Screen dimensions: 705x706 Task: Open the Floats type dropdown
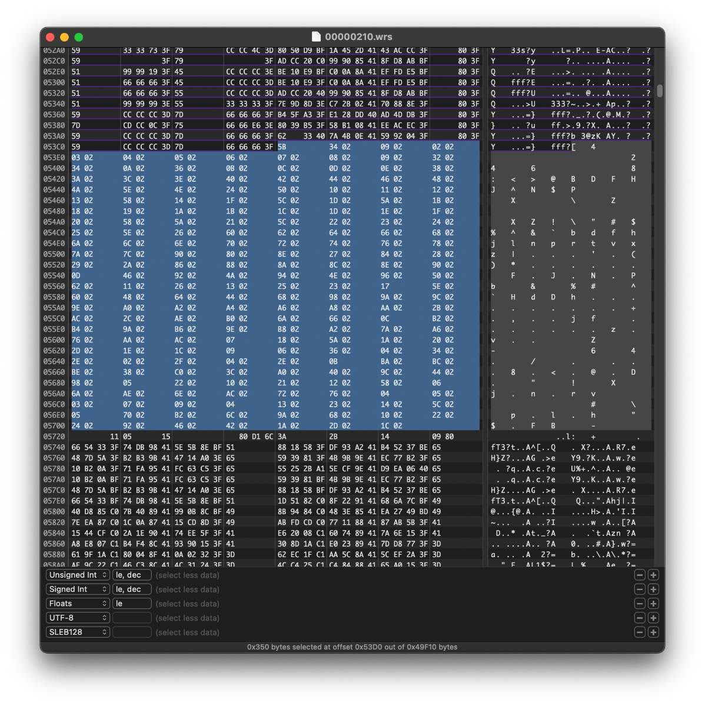point(78,604)
